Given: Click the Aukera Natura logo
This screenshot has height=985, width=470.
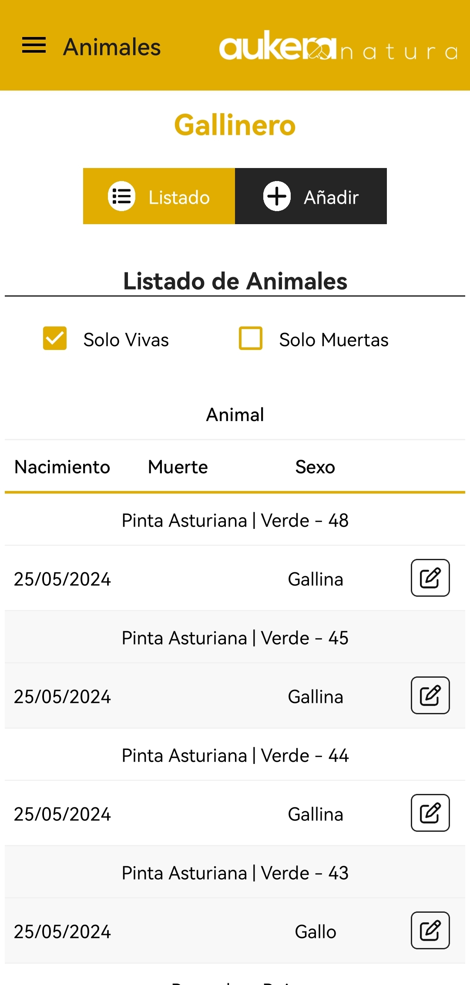Looking at the screenshot, I should (338, 46).
